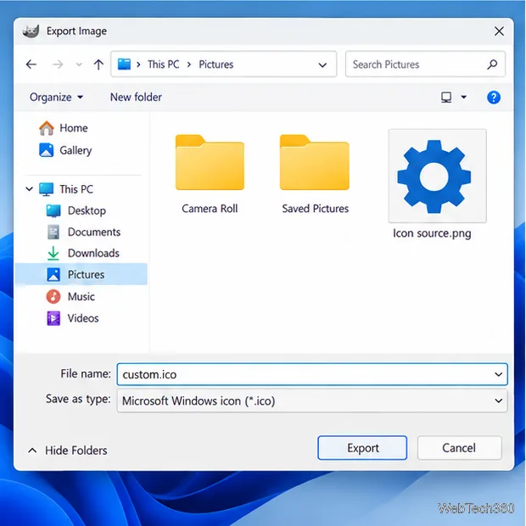The image size is (526, 526).
Task: Click the Search Pictures field
Action: pos(425,64)
